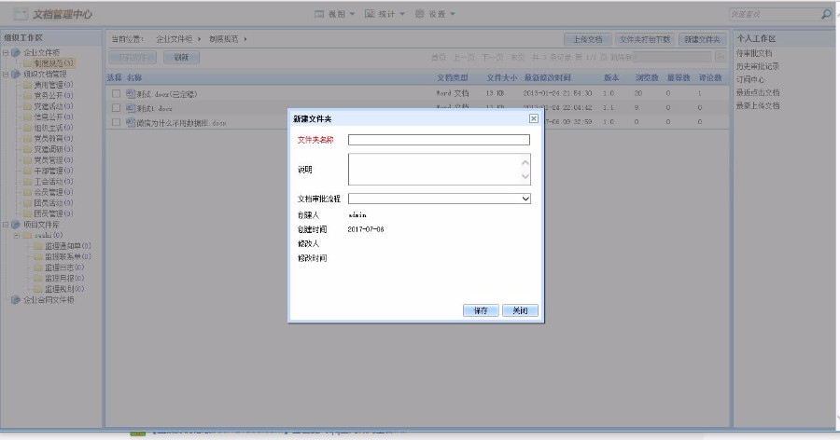Click the search magnifier icon
840x440 pixels.
point(826,15)
